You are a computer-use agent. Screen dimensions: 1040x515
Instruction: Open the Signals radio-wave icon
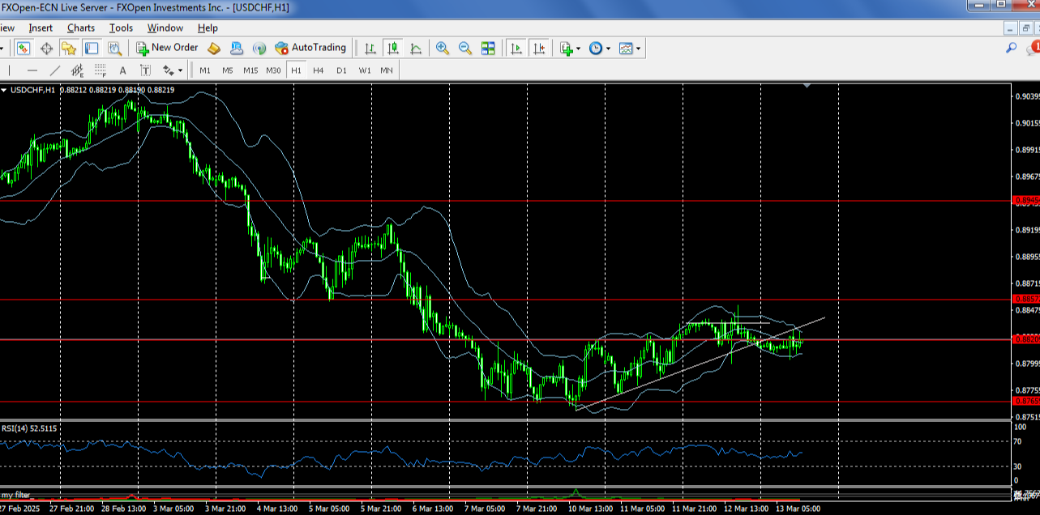point(259,49)
